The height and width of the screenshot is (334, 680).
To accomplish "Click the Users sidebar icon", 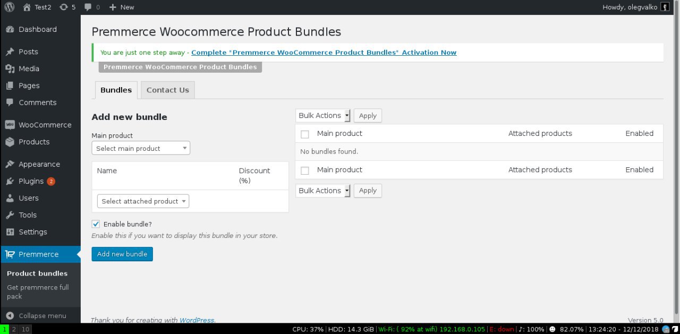I will point(10,198).
